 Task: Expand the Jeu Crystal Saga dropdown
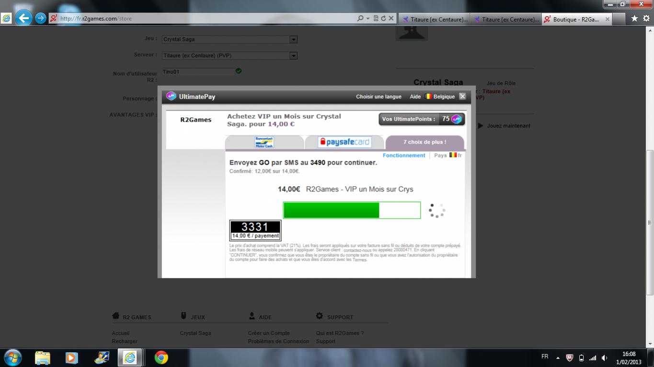pos(293,39)
